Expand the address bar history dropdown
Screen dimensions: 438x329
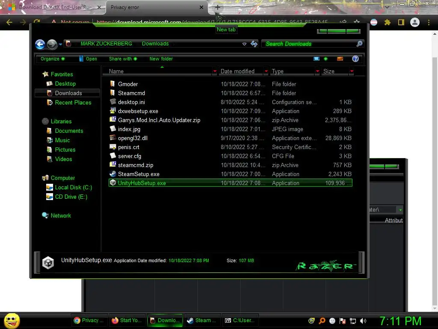point(244,44)
